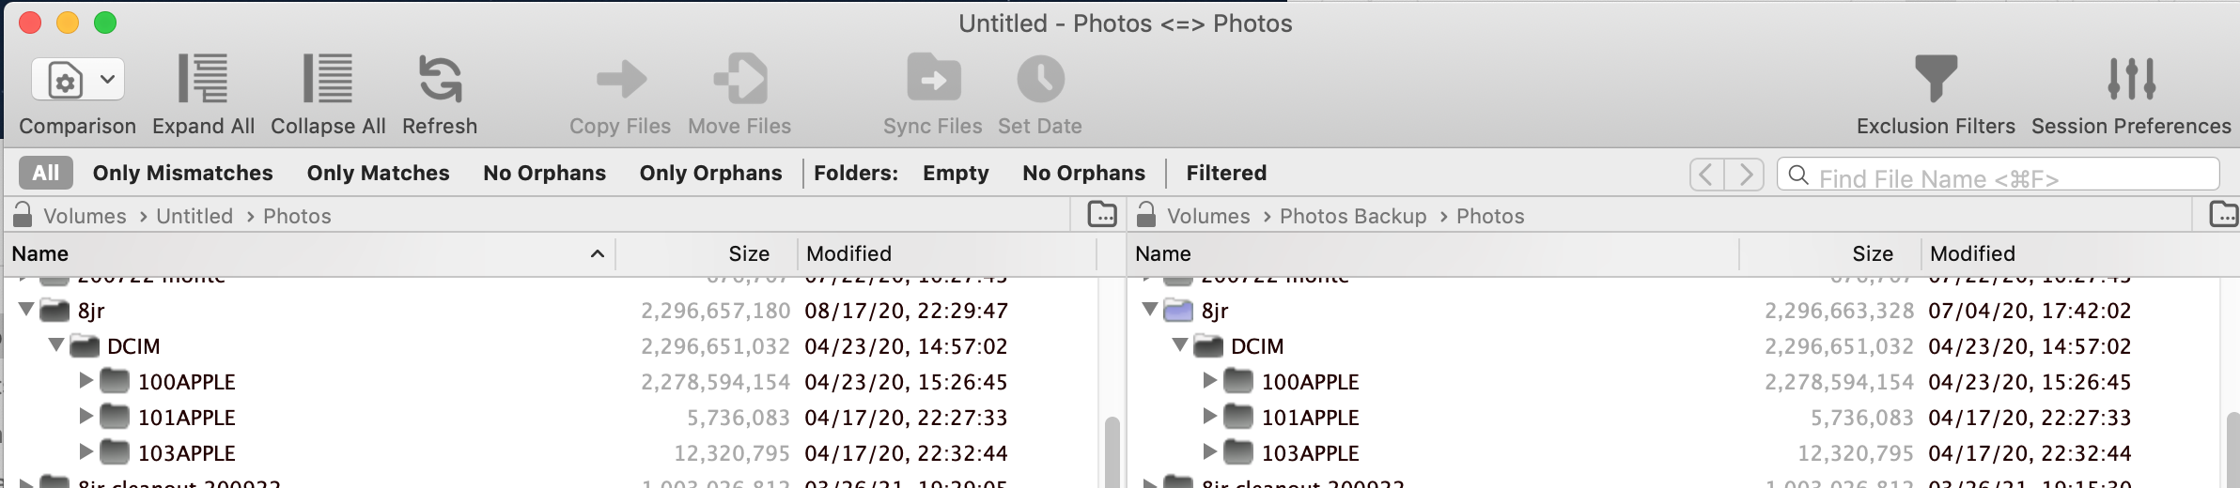Browse for left folder path
Screen dimensions: 2240x488
coord(1102,215)
